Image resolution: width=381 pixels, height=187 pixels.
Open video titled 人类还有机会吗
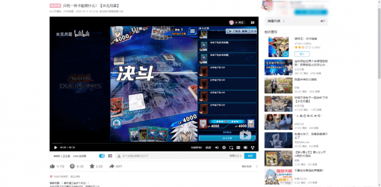point(308,116)
